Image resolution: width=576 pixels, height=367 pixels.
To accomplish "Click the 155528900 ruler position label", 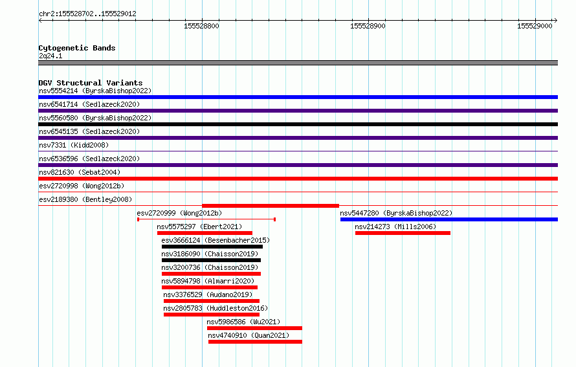I will coord(368,26).
